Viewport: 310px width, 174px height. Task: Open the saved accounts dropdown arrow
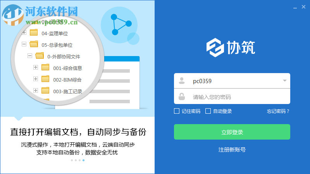[x=284, y=81]
